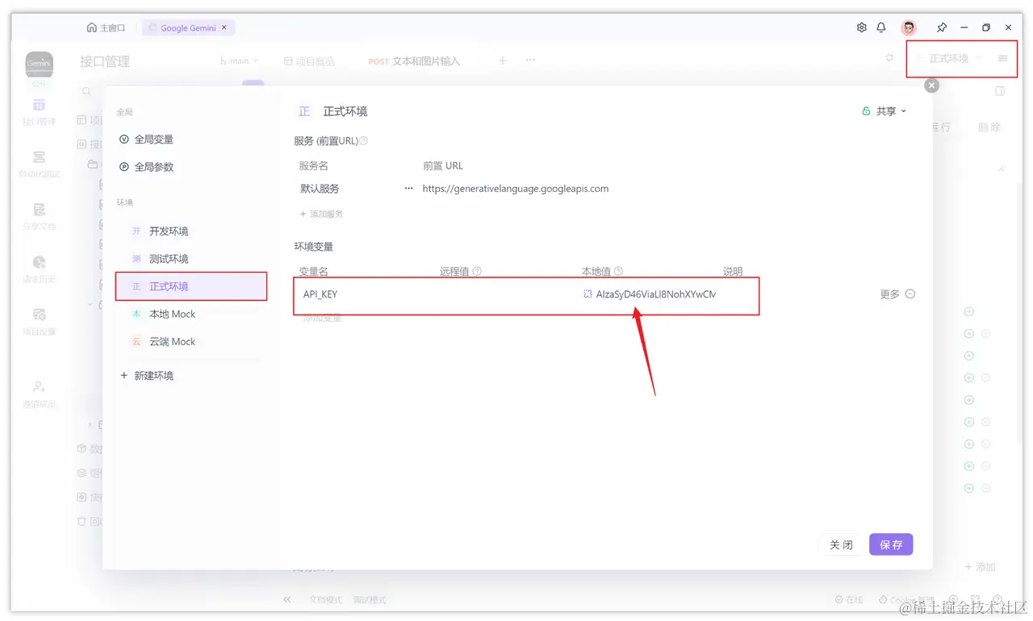Pin the window with the pin icon
Image resolution: width=1033 pixels, height=621 pixels.
942,27
